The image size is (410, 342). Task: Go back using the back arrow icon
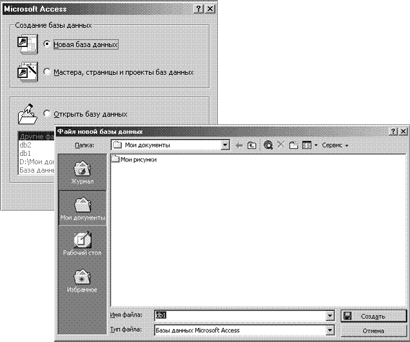click(239, 146)
